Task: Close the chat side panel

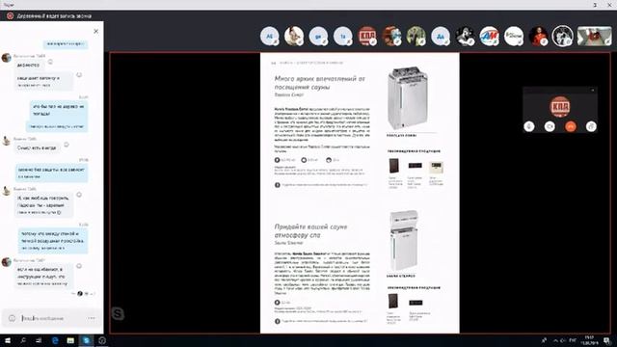Action: [95, 31]
